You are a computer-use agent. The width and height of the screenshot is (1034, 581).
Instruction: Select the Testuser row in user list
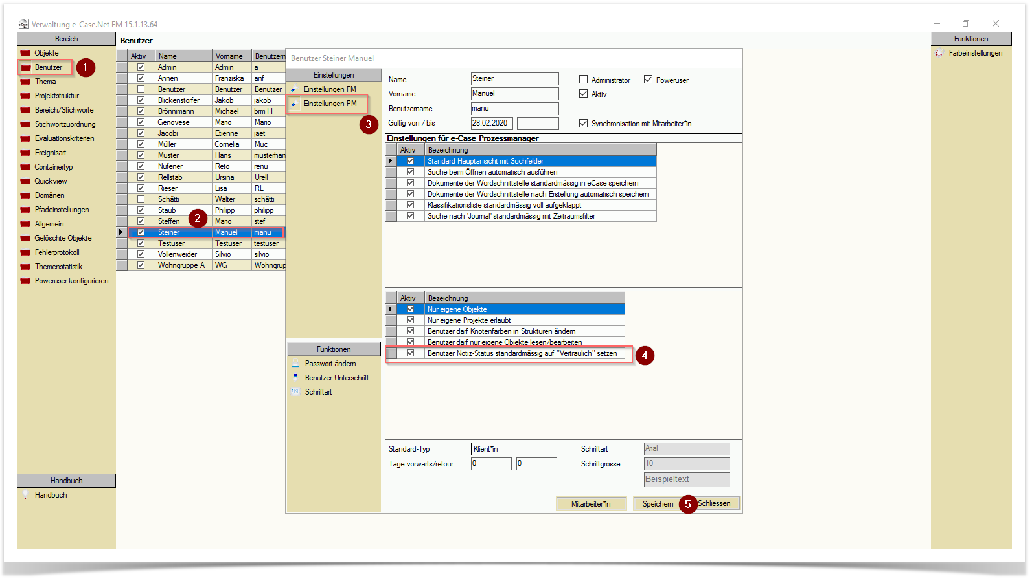pos(205,243)
